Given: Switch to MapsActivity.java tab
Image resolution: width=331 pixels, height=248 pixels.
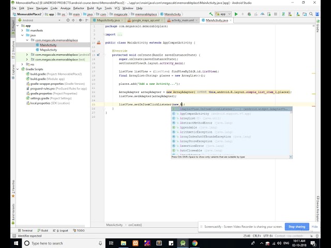Looking at the screenshot, I should coord(108,20).
